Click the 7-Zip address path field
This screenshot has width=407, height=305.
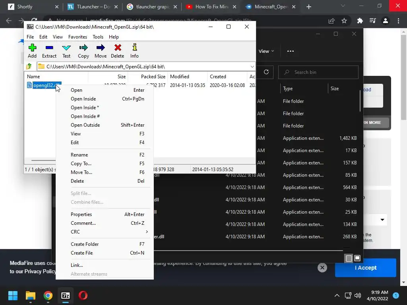pos(146,67)
